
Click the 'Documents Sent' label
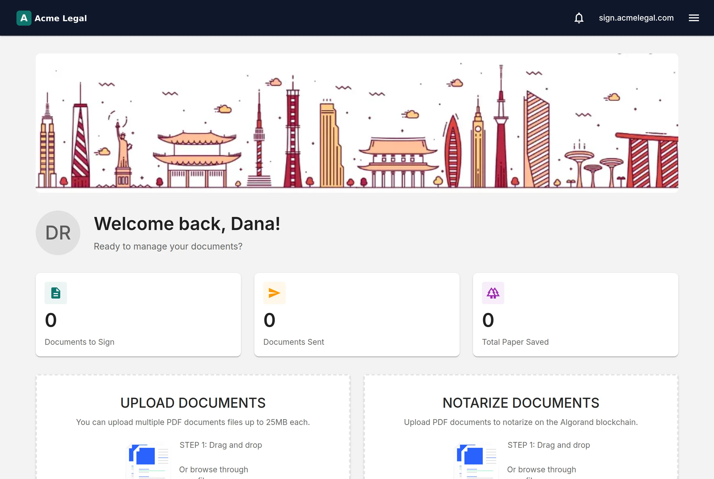coord(294,342)
